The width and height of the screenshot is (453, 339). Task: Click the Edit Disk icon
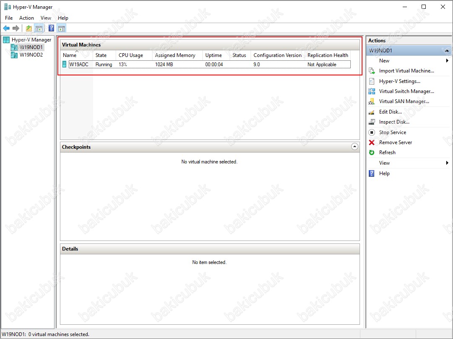[372, 112]
